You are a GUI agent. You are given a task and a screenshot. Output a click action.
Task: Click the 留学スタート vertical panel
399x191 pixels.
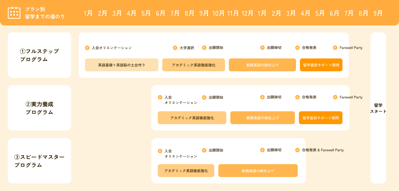(x=378, y=108)
